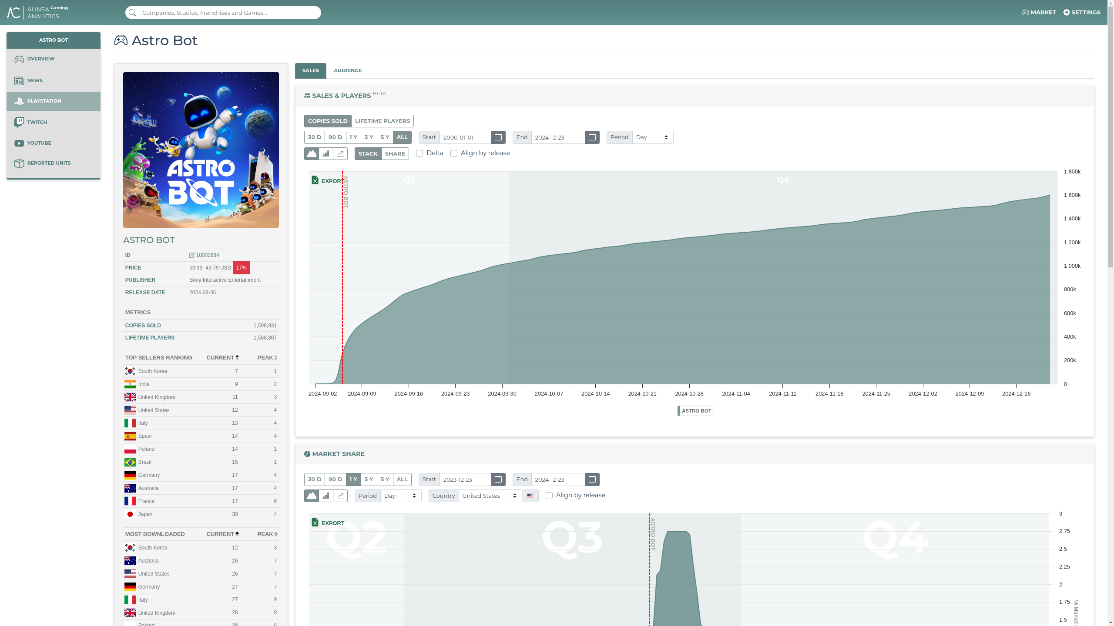Edit Sales chart Start date field
Screen dimensions: 1114x626
465,137
